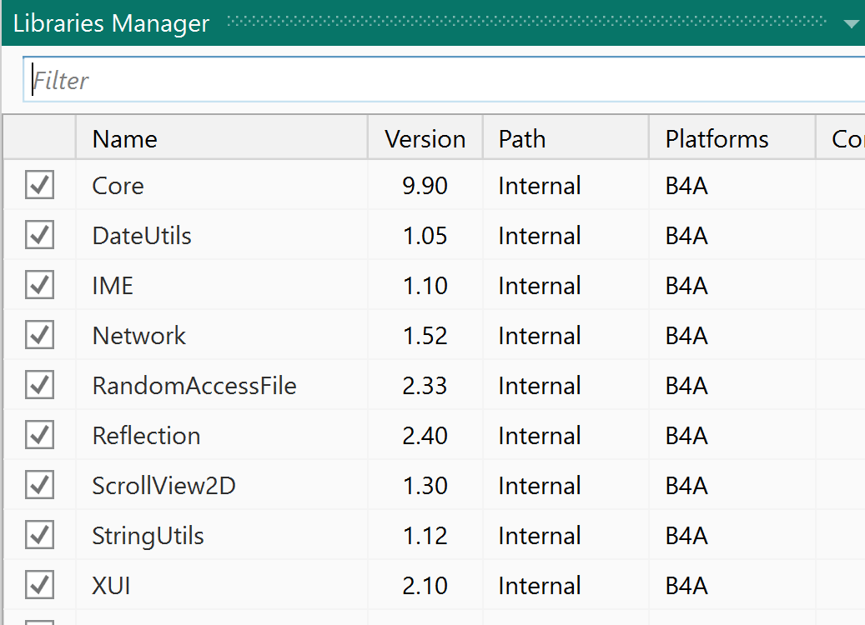Uncheck the ScrollView2D checkbox

pos(39,485)
